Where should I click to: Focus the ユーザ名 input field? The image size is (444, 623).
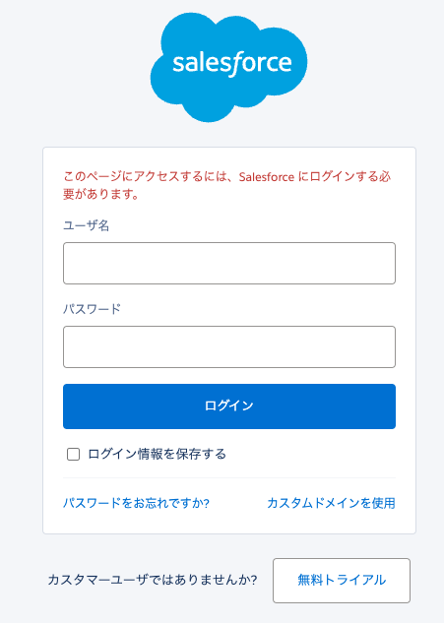[229, 263]
